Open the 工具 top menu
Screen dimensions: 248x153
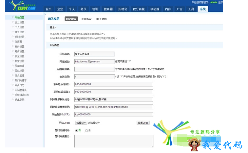[191, 9]
